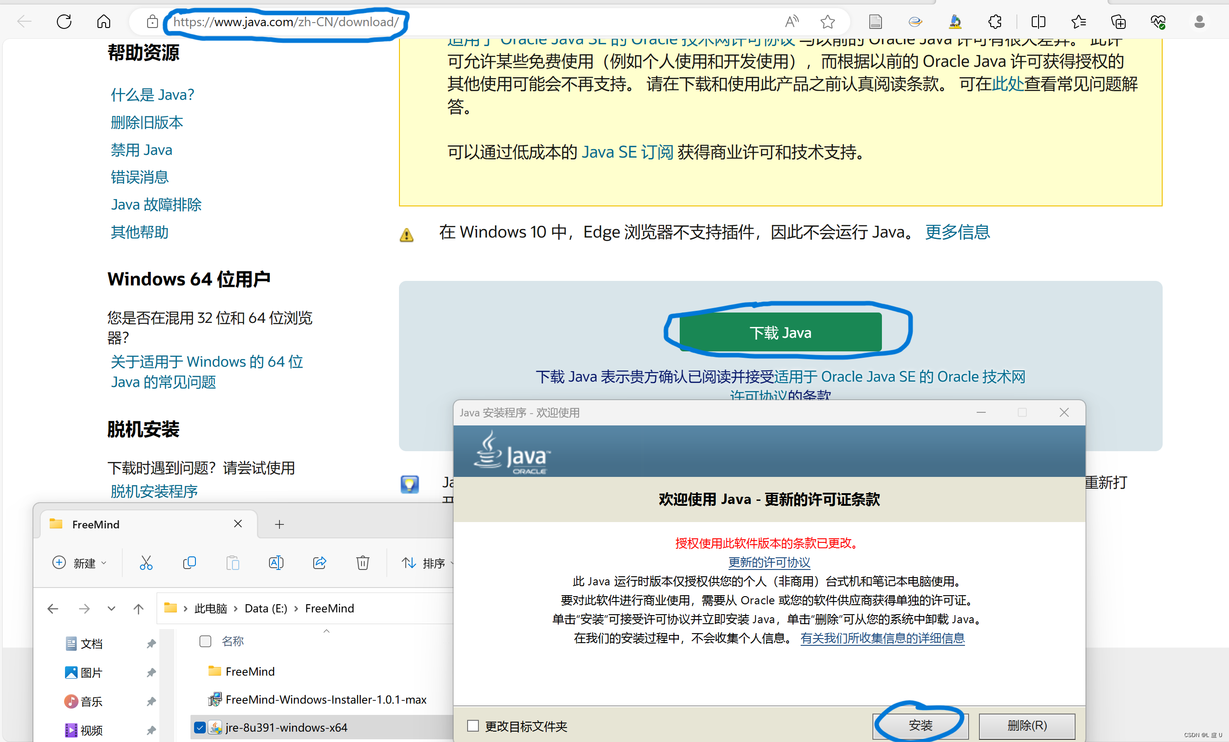
Task: Navigate forward in File Explorer
Action: click(84, 608)
